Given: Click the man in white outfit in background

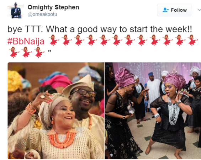Looking at the screenshot, I should [153, 90].
